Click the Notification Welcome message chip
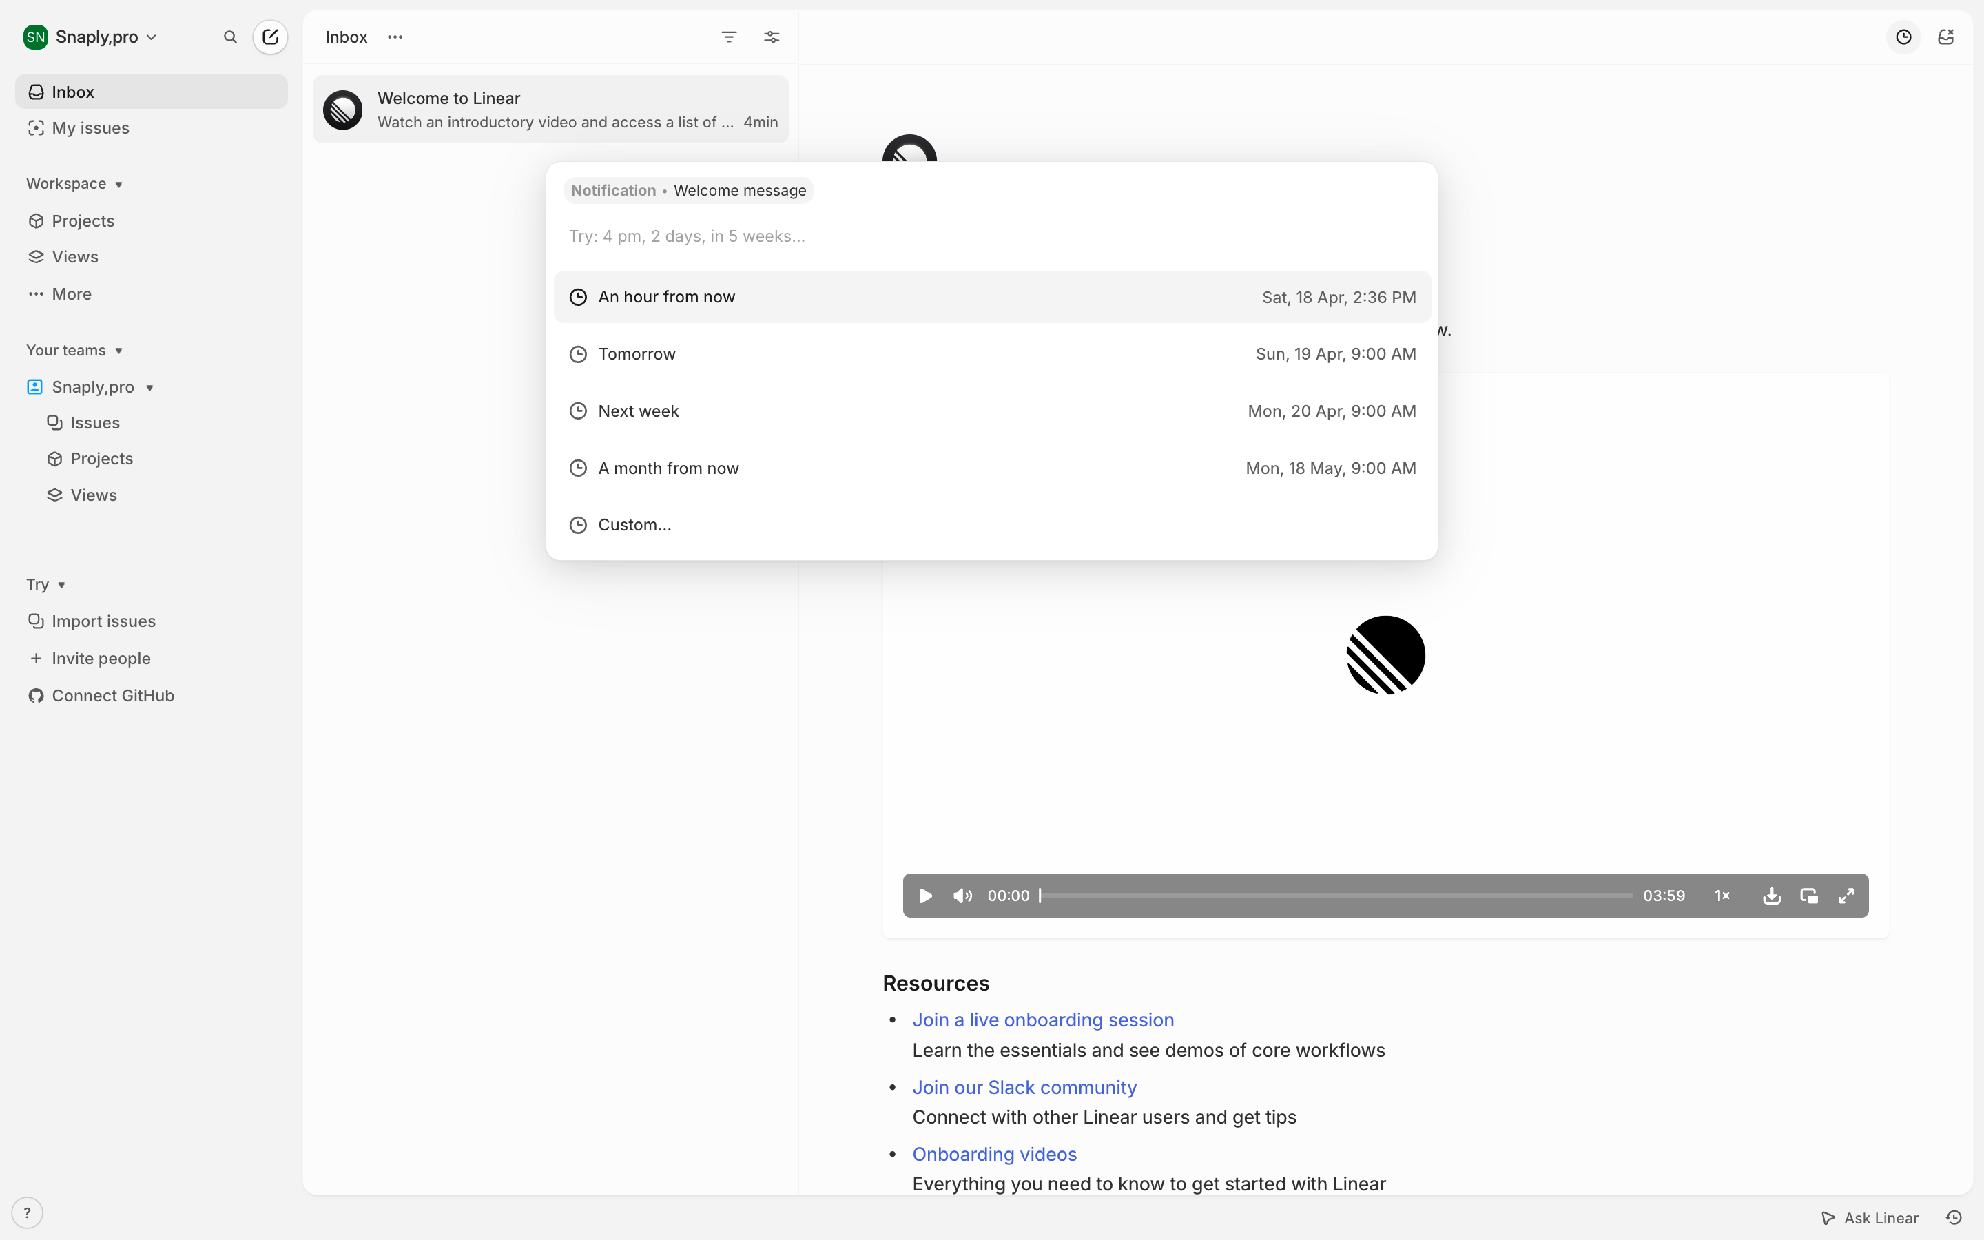Screen dimensions: 1984x1240 pyautogui.click(x=689, y=190)
